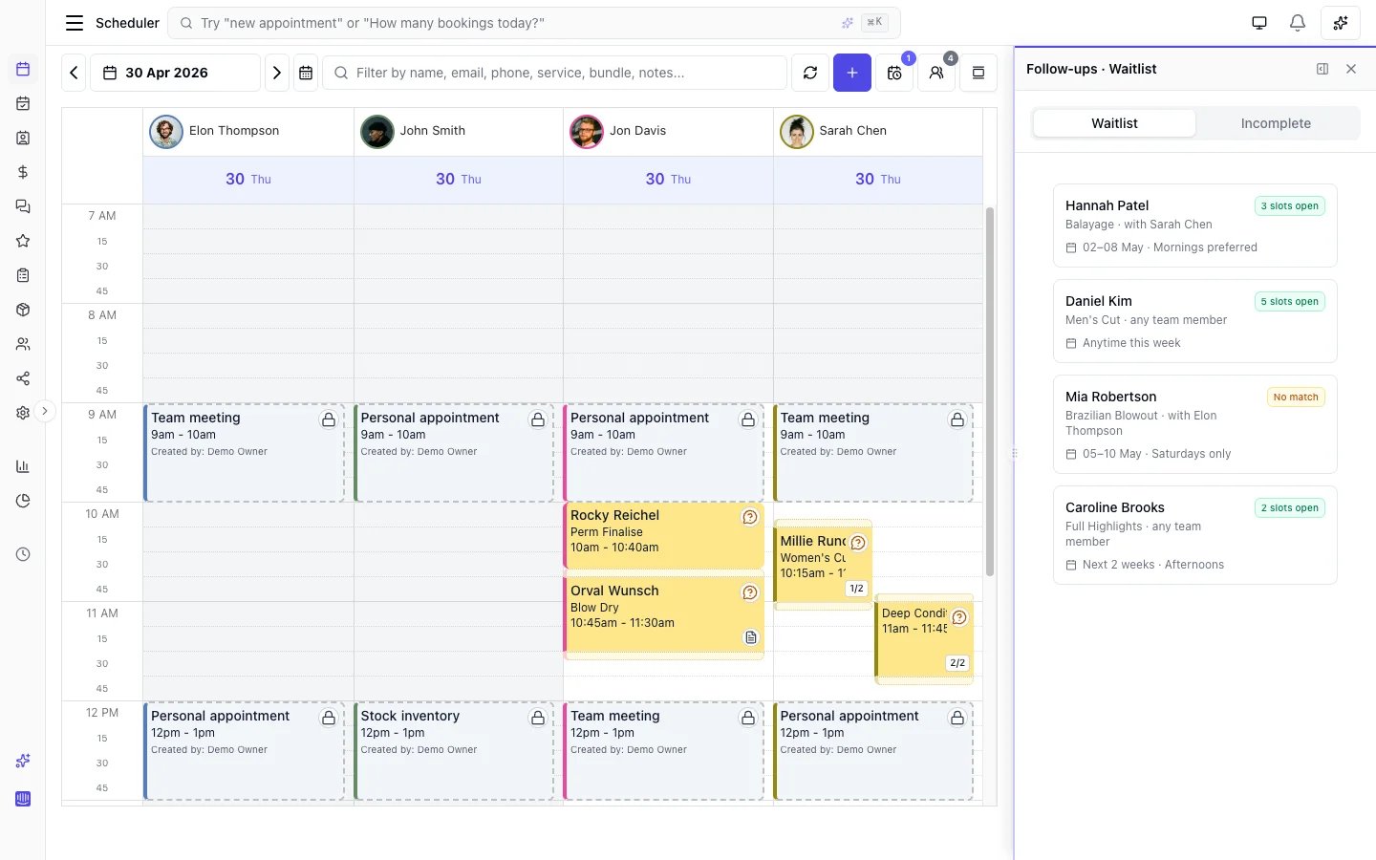Switch to the Waitlist tab

(1114, 123)
